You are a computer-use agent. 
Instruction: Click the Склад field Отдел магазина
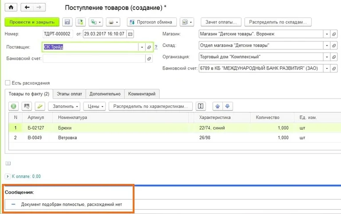pyautogui.click(x=261, y=46)
